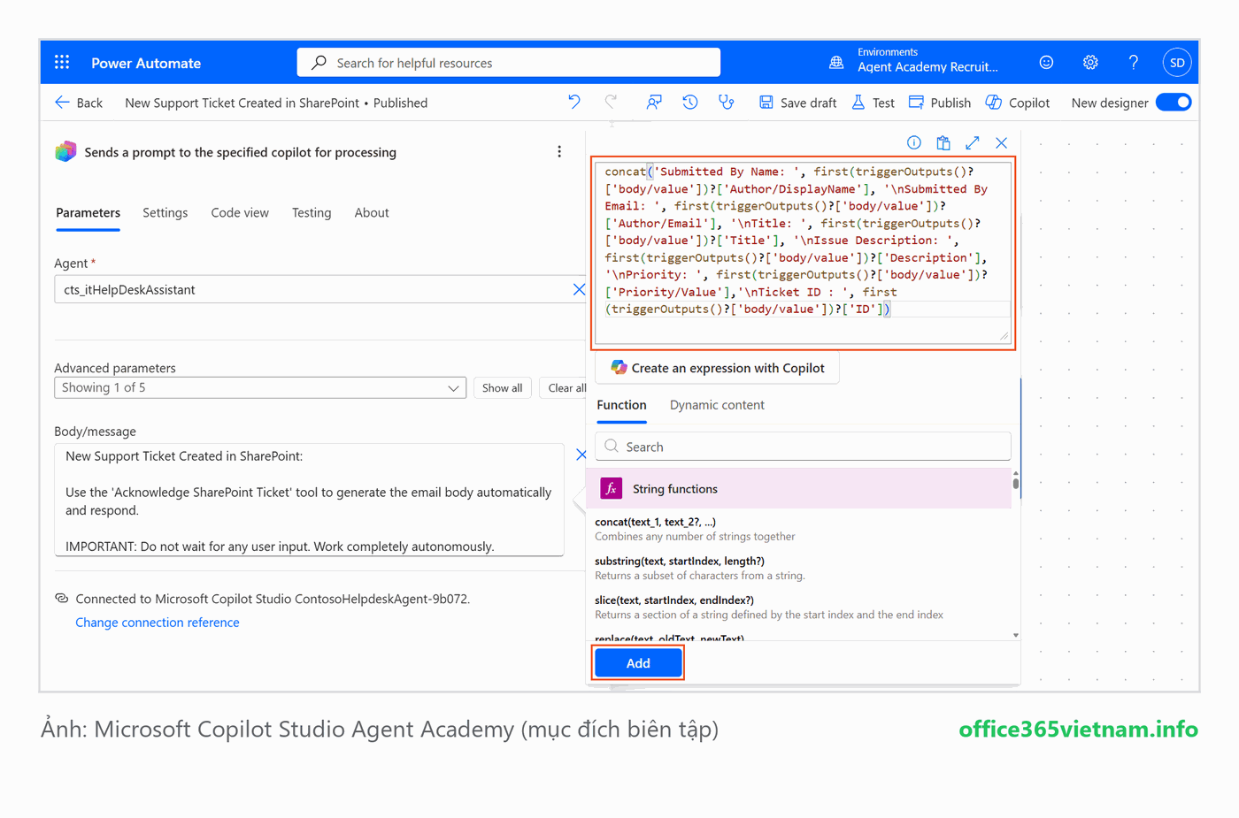Screen dimensions: 1239x818
Task: Close the expression editor panel
Action: pos(1002,142)
